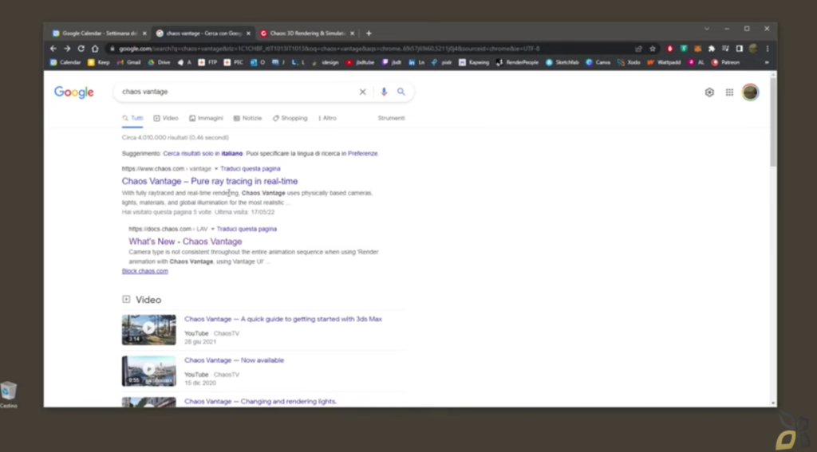Open the Google apps grid
Image resolution: width=817 pixels, height=452 pixels.
729,92
